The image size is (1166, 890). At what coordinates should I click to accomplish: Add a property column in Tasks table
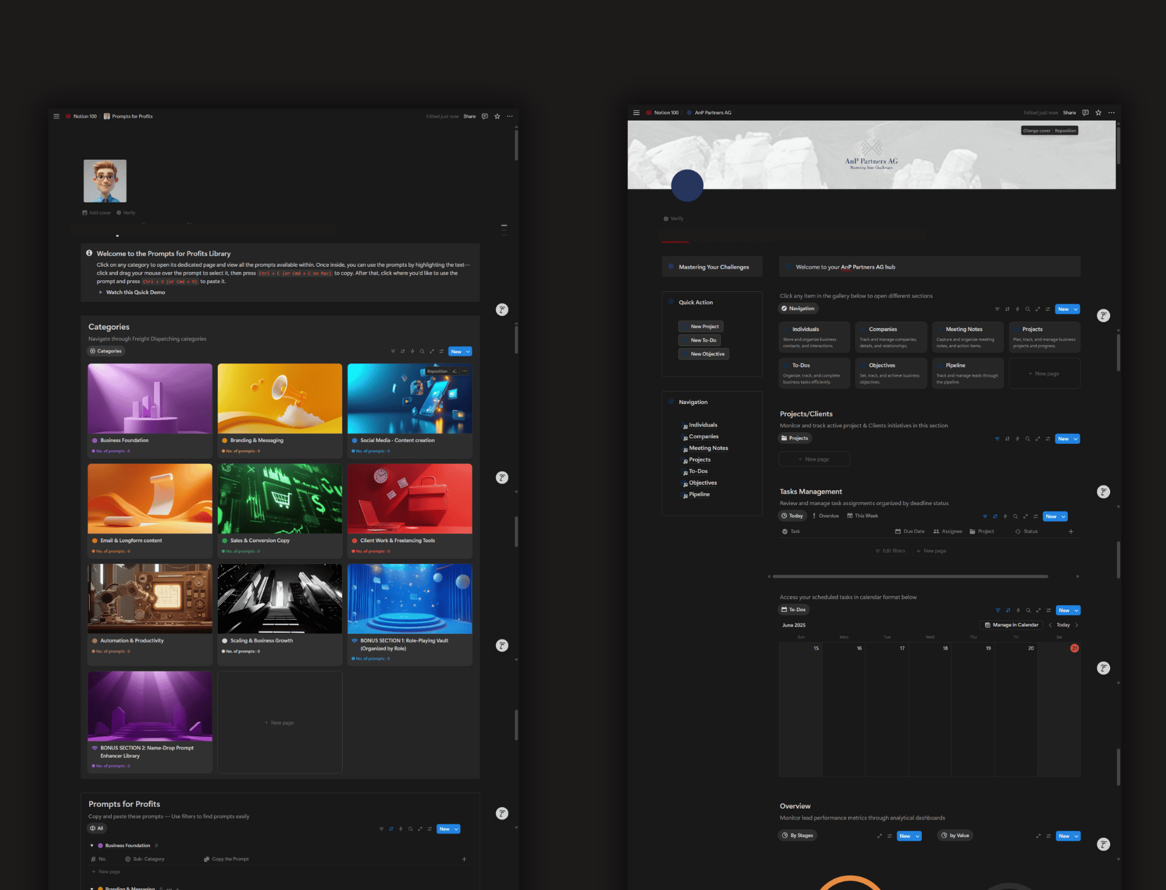(1071, 532)
